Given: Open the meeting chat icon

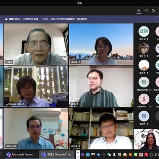Looking at the screenshot, I should point(146,11).
